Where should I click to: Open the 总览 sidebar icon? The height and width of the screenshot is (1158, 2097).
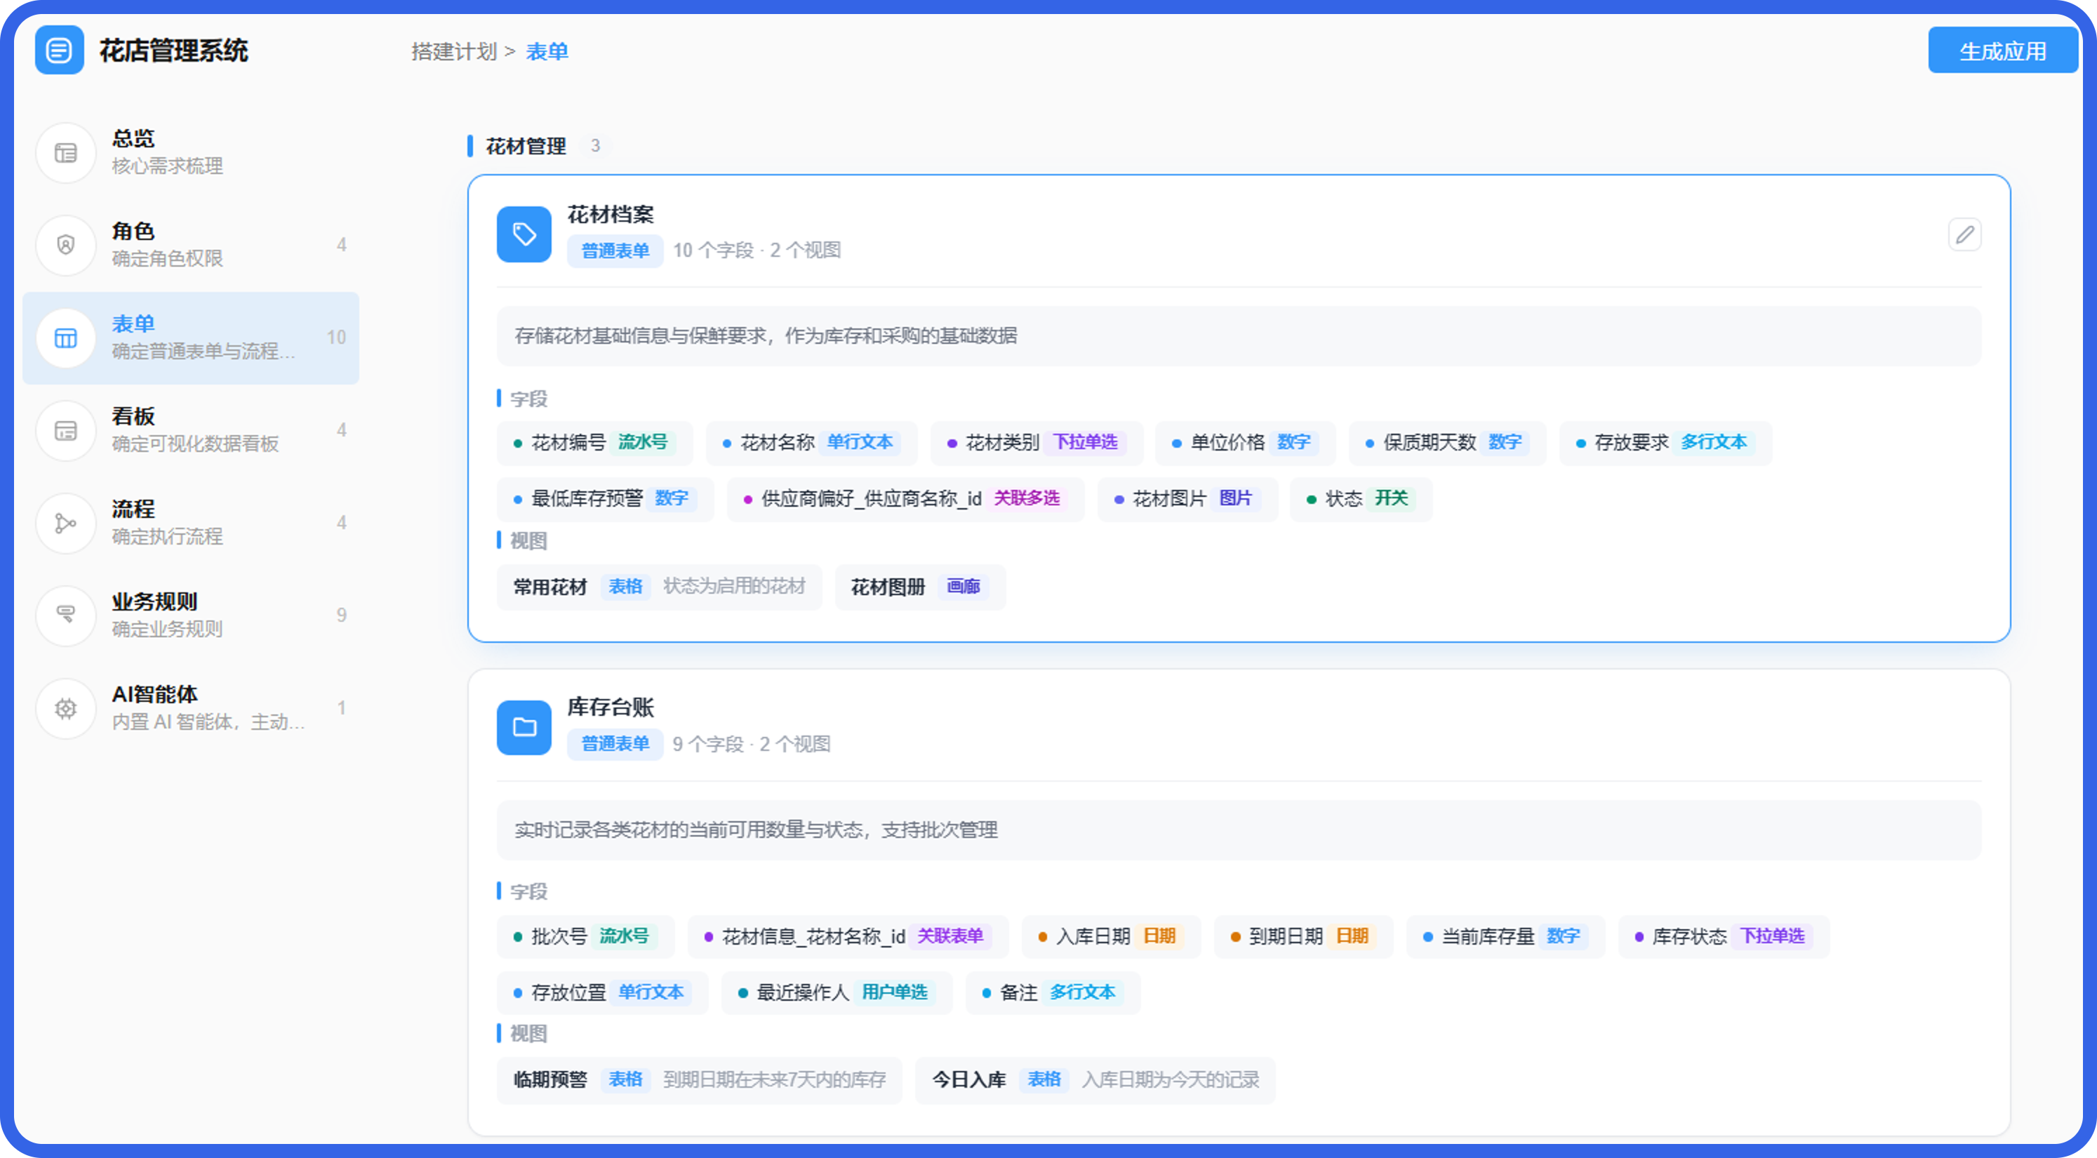pyautogui.click(x=66, y=152)
